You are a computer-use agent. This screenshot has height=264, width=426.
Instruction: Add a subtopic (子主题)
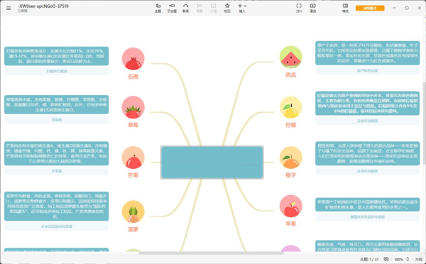click(172, 8)
